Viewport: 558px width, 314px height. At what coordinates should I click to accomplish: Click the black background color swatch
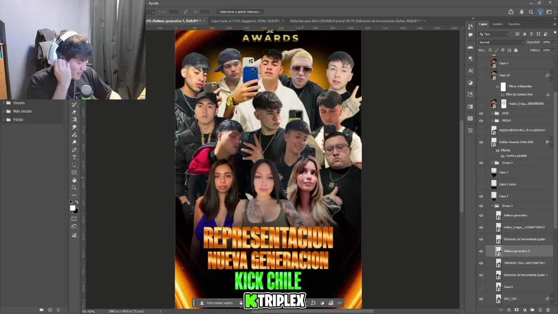(75, 211)
